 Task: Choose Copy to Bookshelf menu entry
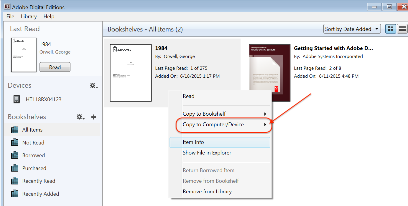coord(220,114)
